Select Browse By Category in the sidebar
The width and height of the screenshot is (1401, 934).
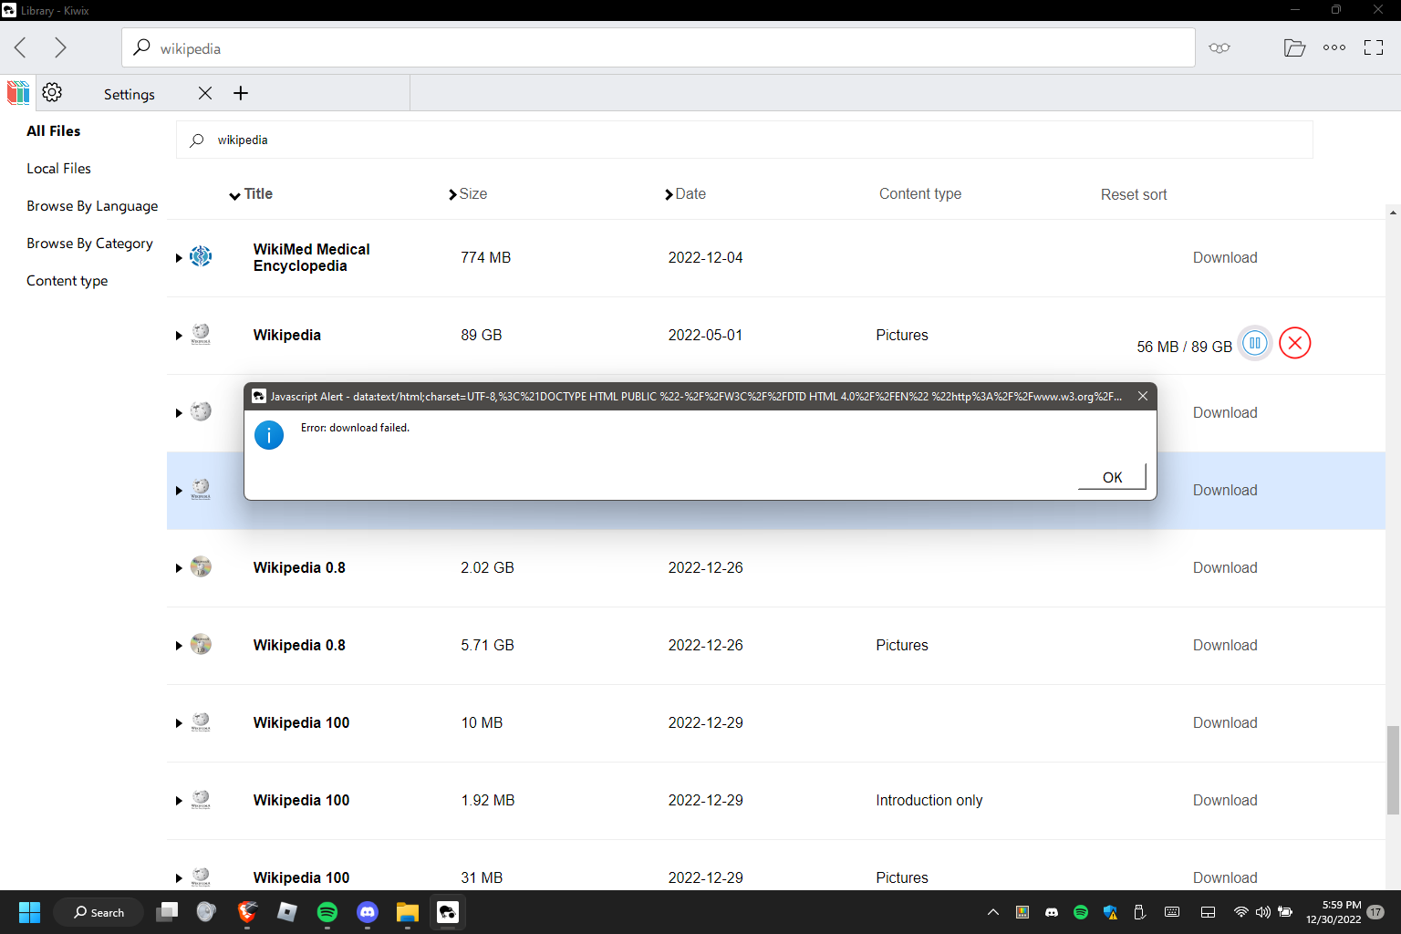click(x=89, y=243)
